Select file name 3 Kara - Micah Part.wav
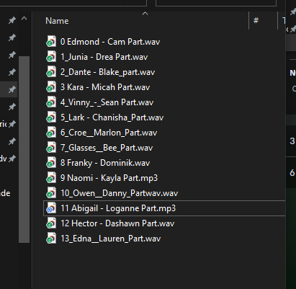This screenshot has width=296, height=289. [x=105, y=87]
